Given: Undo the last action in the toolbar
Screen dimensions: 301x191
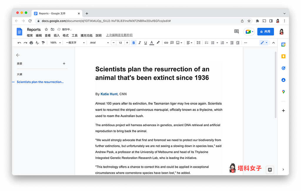Looking at the screenshot, I should coord(19,43).
